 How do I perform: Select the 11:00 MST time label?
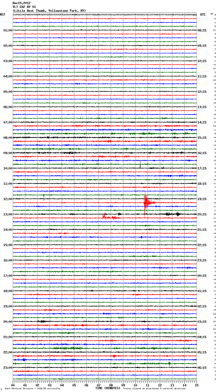(8, 184)
